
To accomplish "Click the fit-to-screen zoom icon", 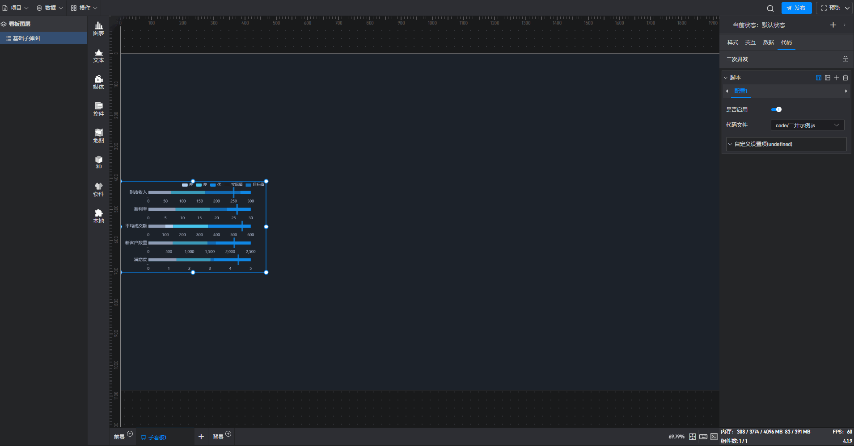I will (x=692, y=437).
